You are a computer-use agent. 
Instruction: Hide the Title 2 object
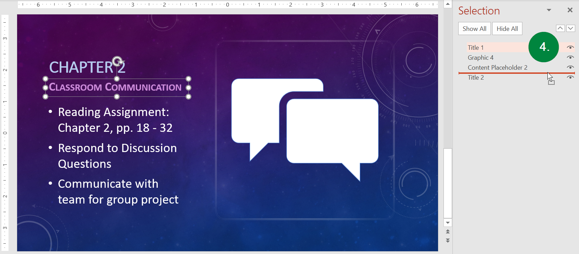pos(570,77)
